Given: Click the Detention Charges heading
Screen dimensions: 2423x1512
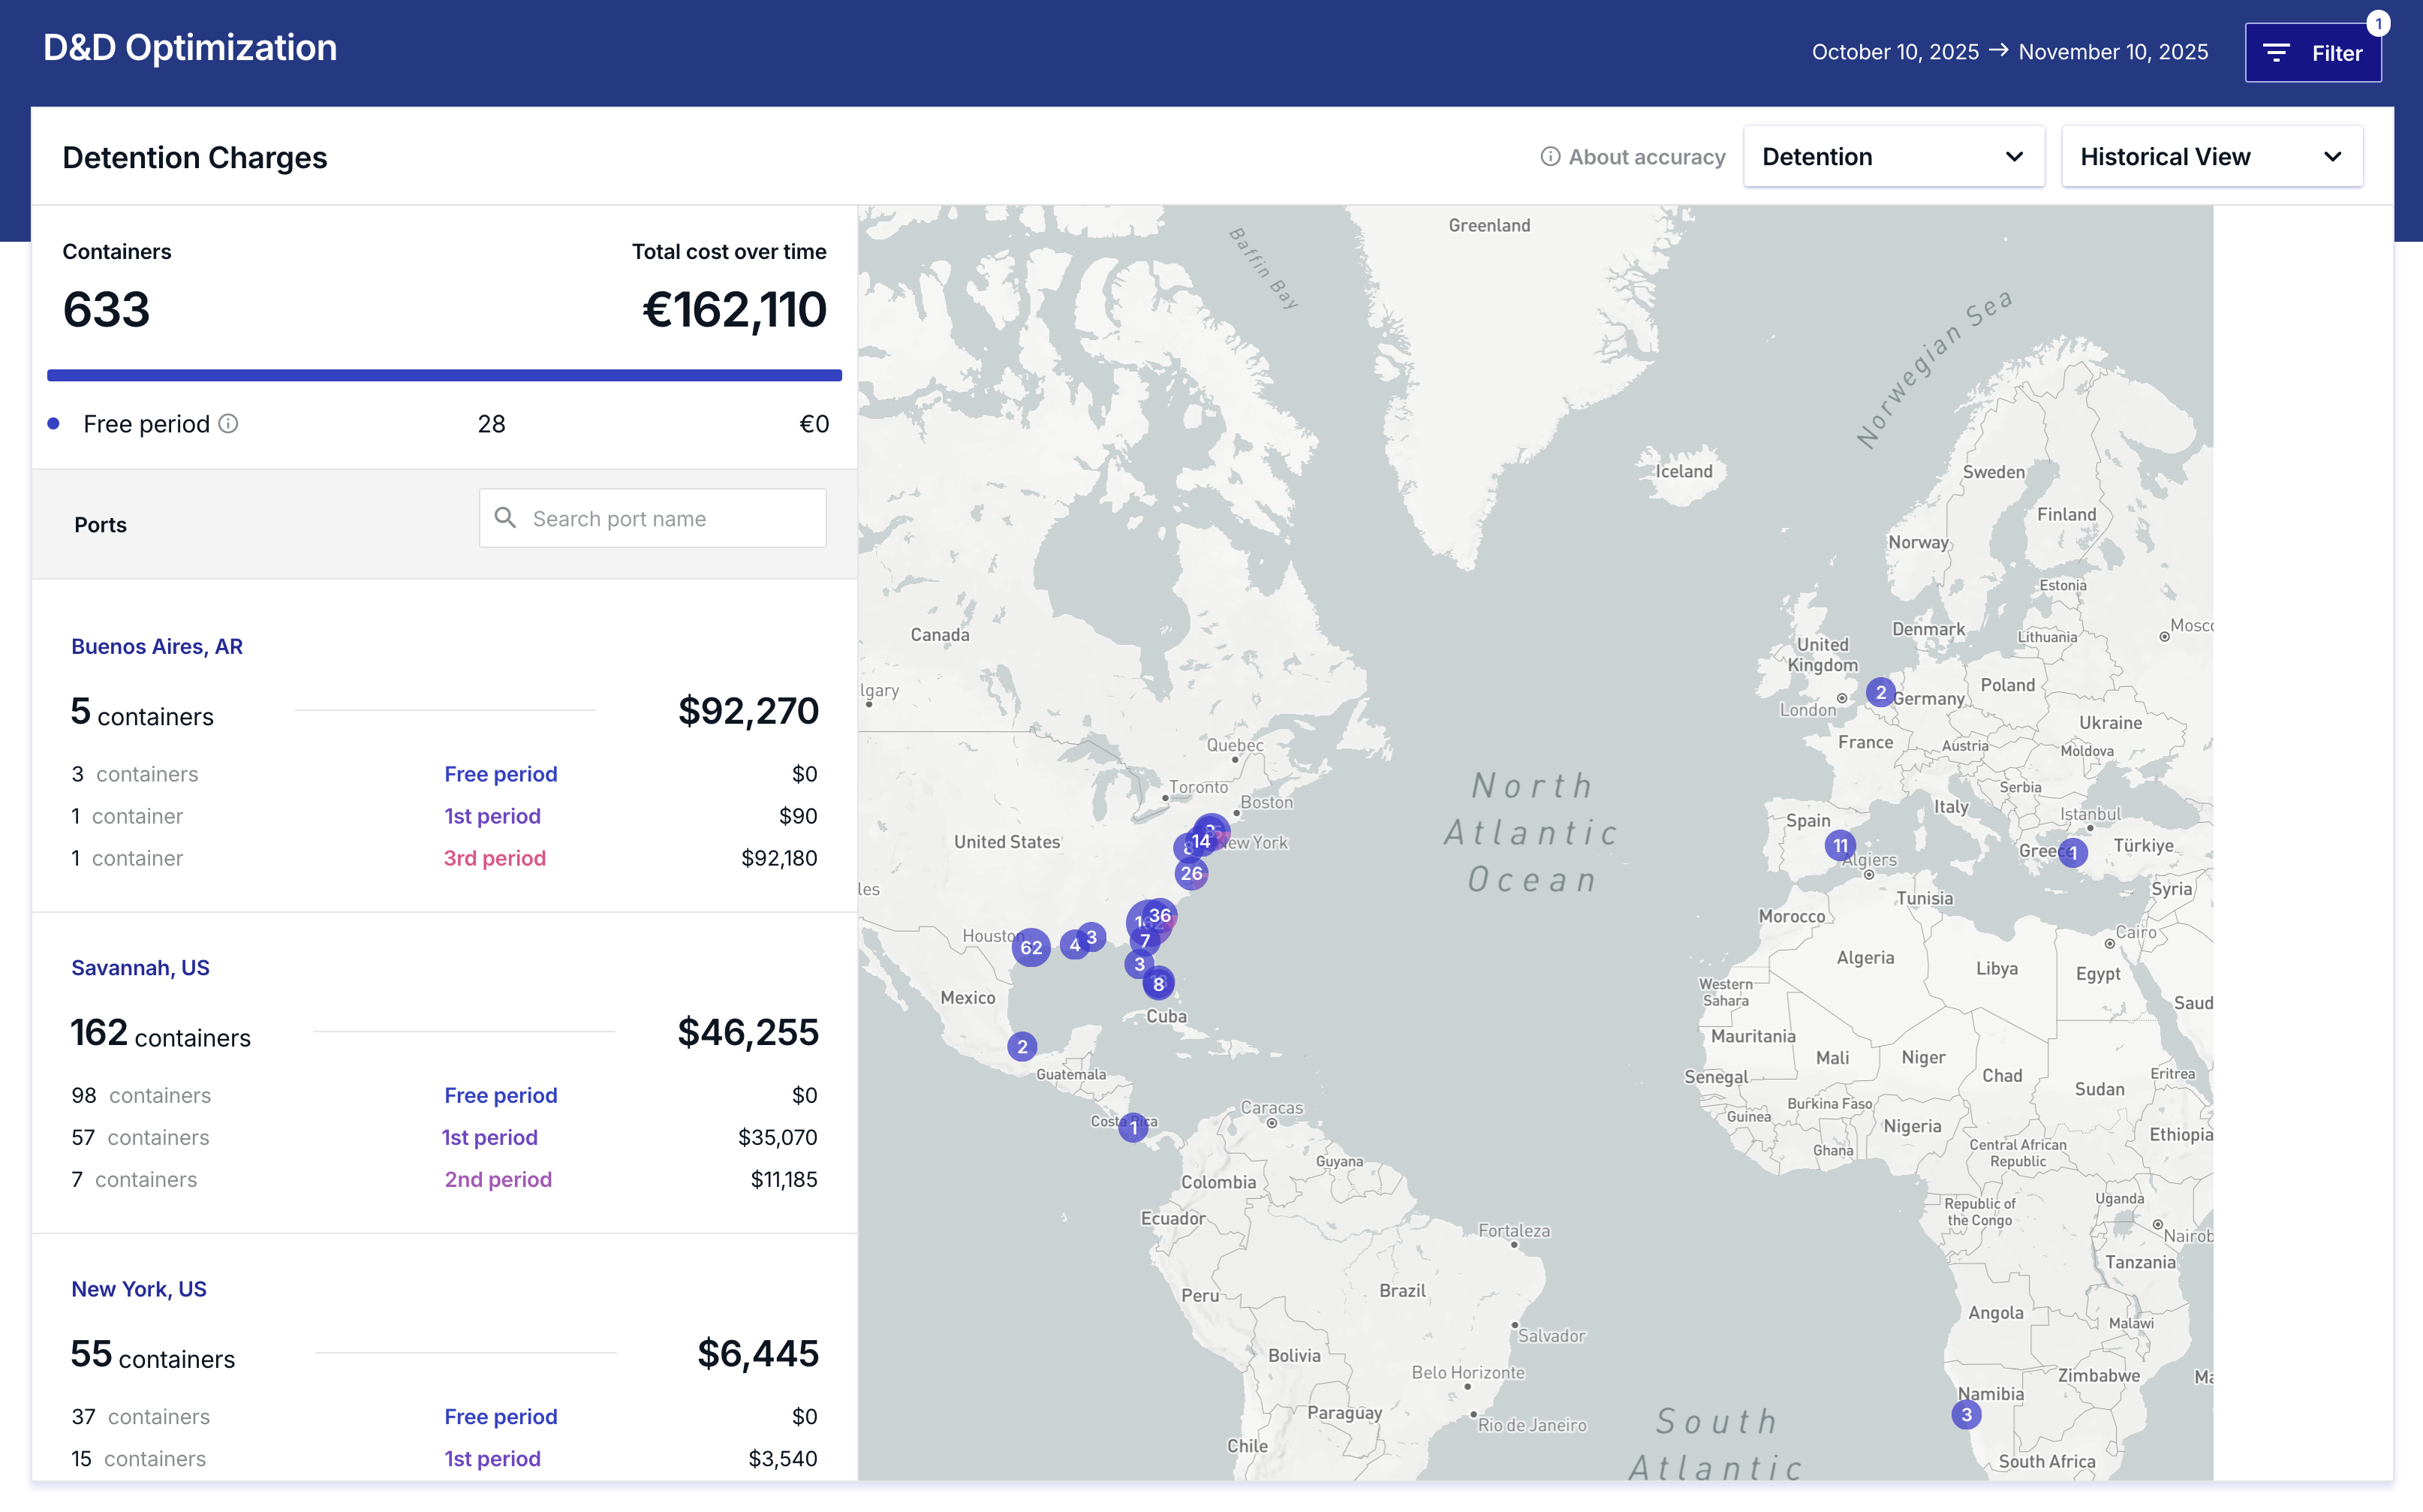Looking at the screenshot, I should 195,157.
